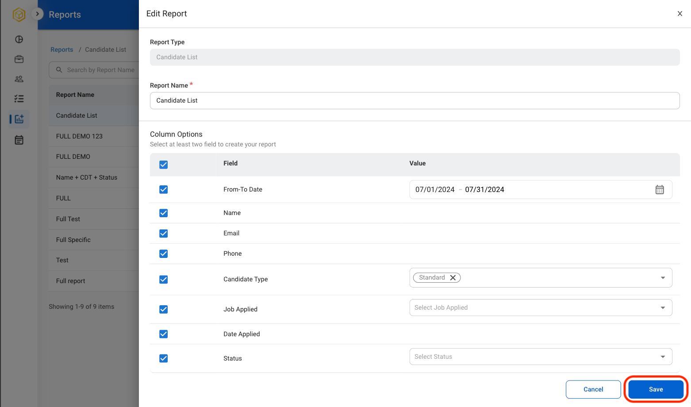Uncheck the Phone field checkbox
The width and height of the screenshot is (691, 407).
click(164, 253)
